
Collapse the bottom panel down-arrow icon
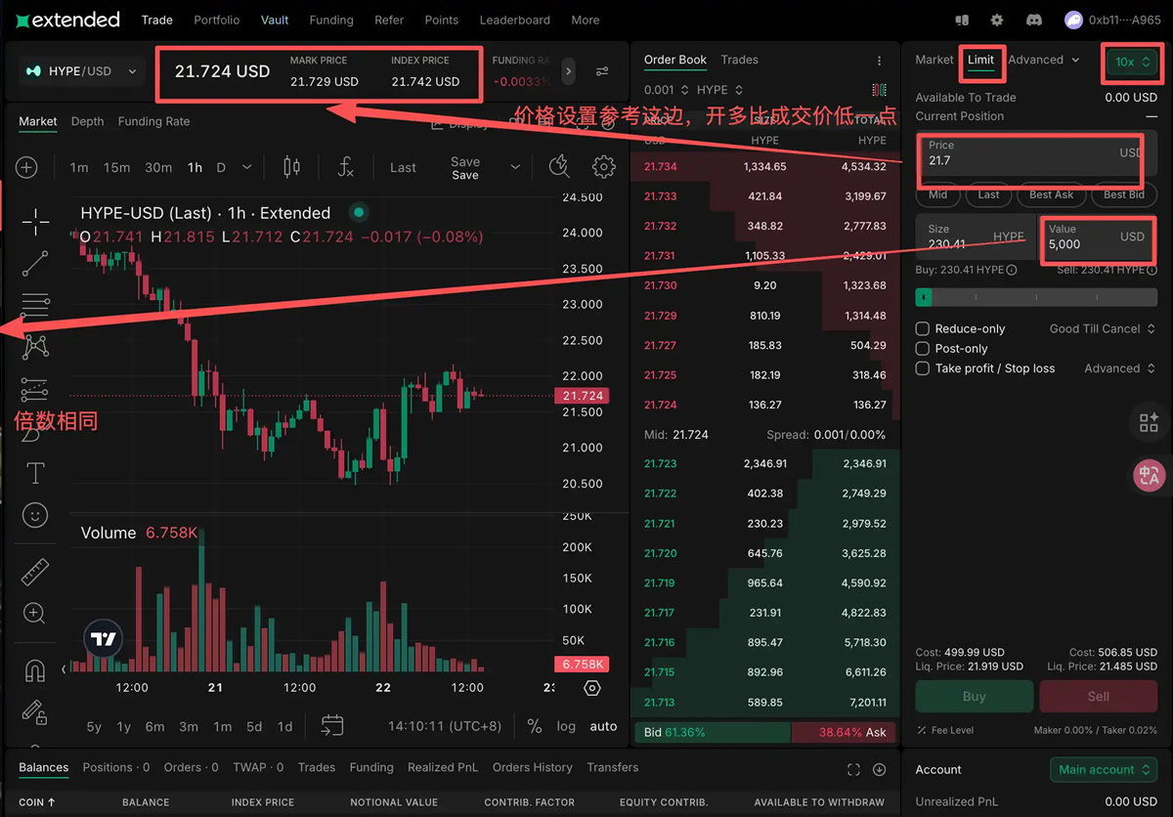coord(879,769)
